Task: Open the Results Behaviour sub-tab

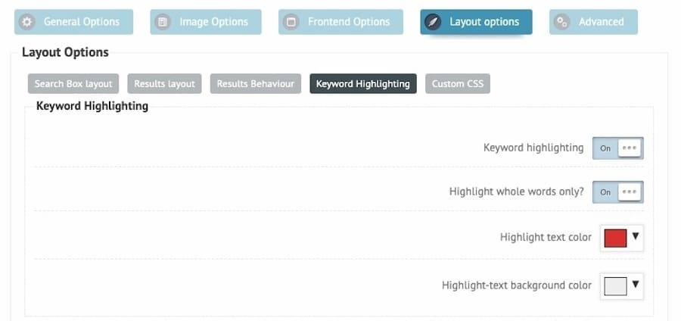Action: point(255,84)
